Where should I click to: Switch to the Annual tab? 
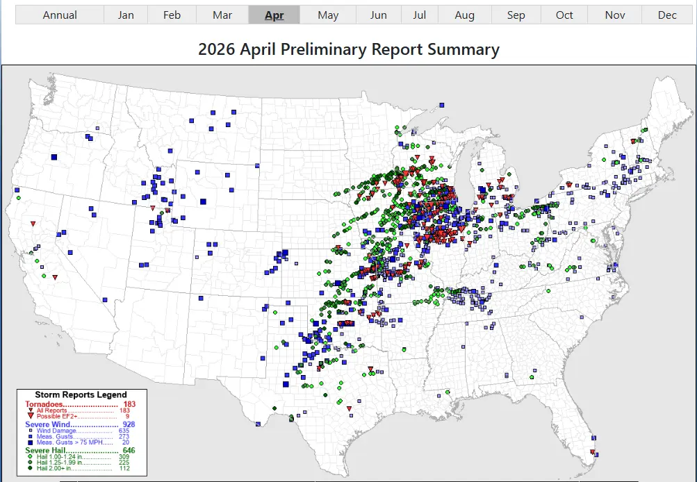click(60, 15)
